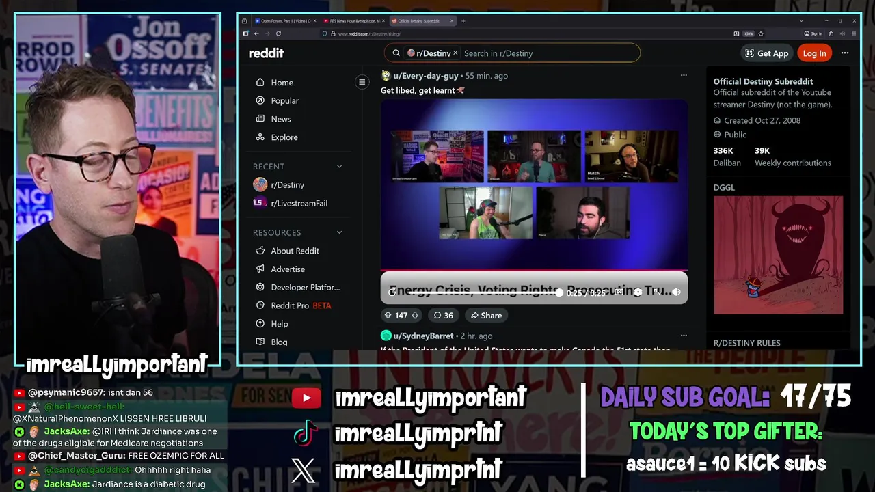Click the YouTube icon in stream overlay
This screenshot has width=875, height=492.
click(x=306, y=398)
